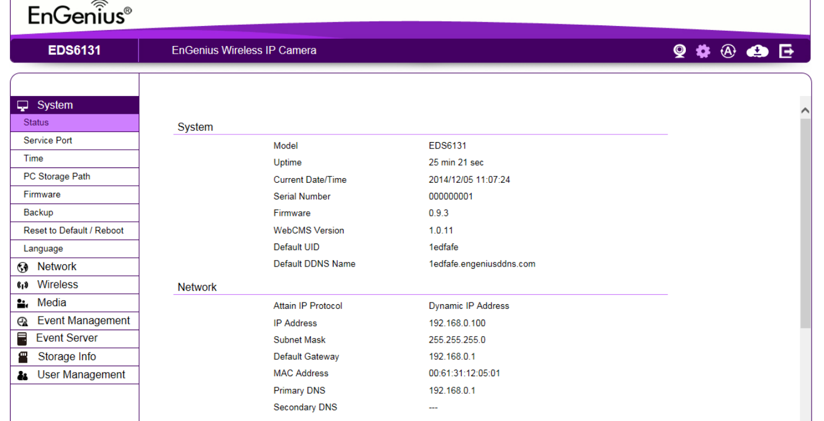Open the Time settings page
The width and height of the screenshot is (824, 421).
point(74,159)
